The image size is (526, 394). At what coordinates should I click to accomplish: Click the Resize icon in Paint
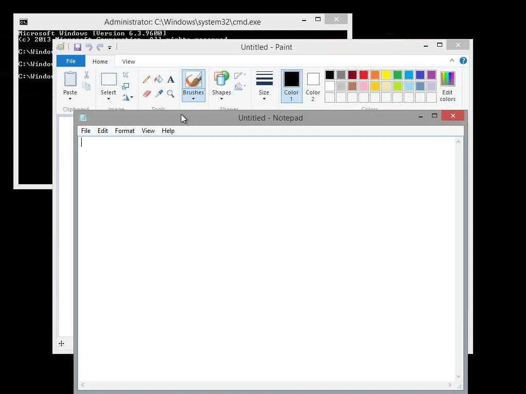[x=126, y=86]
